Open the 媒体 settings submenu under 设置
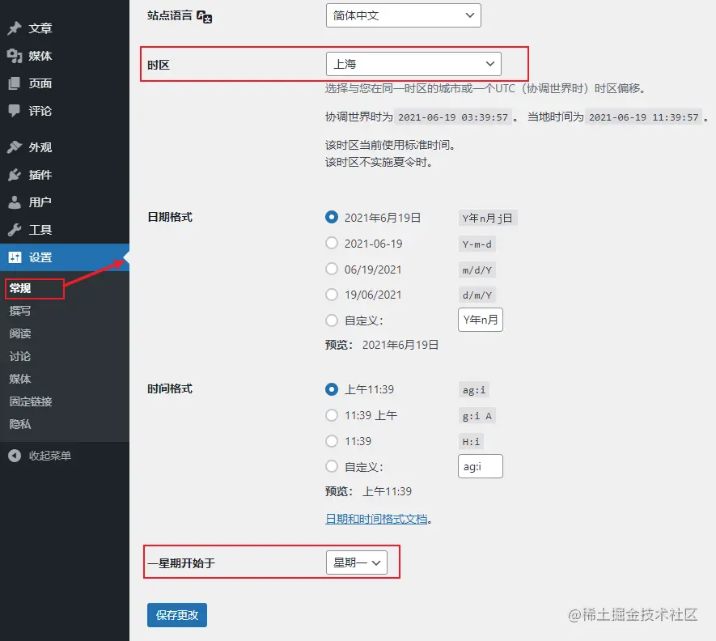This screenshot has height=641, width=716. pyautogui.click(x=20, y=379)
